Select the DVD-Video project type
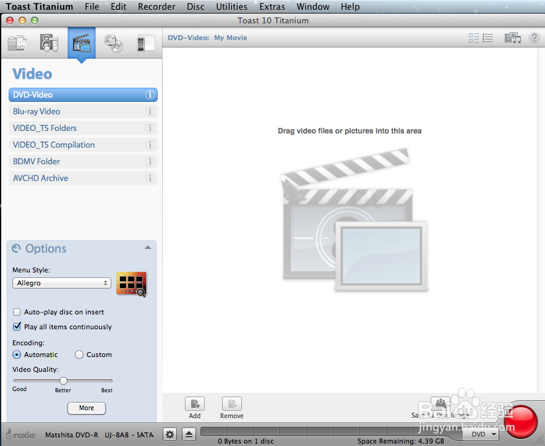545x446 pixels. [83, 95]
